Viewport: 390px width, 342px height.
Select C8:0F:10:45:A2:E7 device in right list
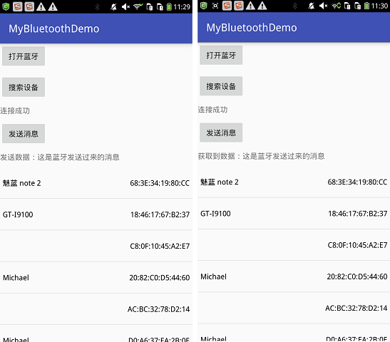coord(294,245)
